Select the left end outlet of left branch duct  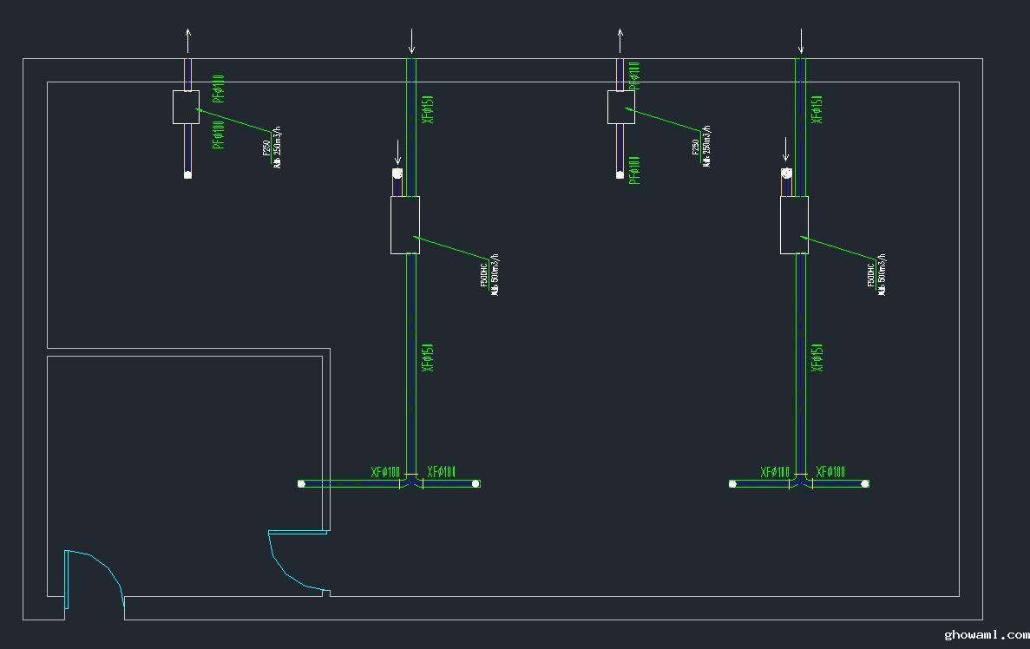pos(302,483)
